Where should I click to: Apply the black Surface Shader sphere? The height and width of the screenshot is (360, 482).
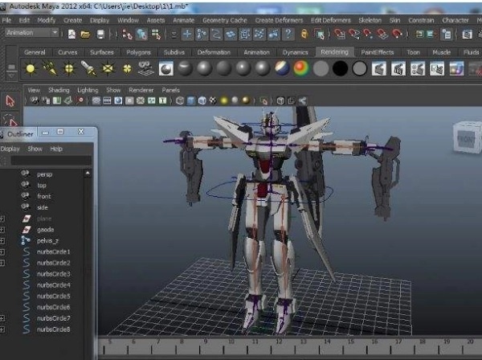[340, 68]
